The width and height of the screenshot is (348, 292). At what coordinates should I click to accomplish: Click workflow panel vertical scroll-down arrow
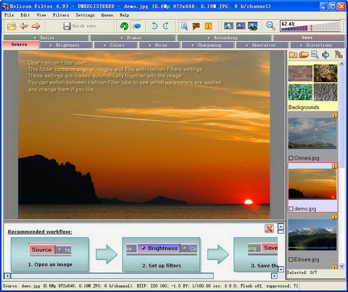(x=281, y=269)
